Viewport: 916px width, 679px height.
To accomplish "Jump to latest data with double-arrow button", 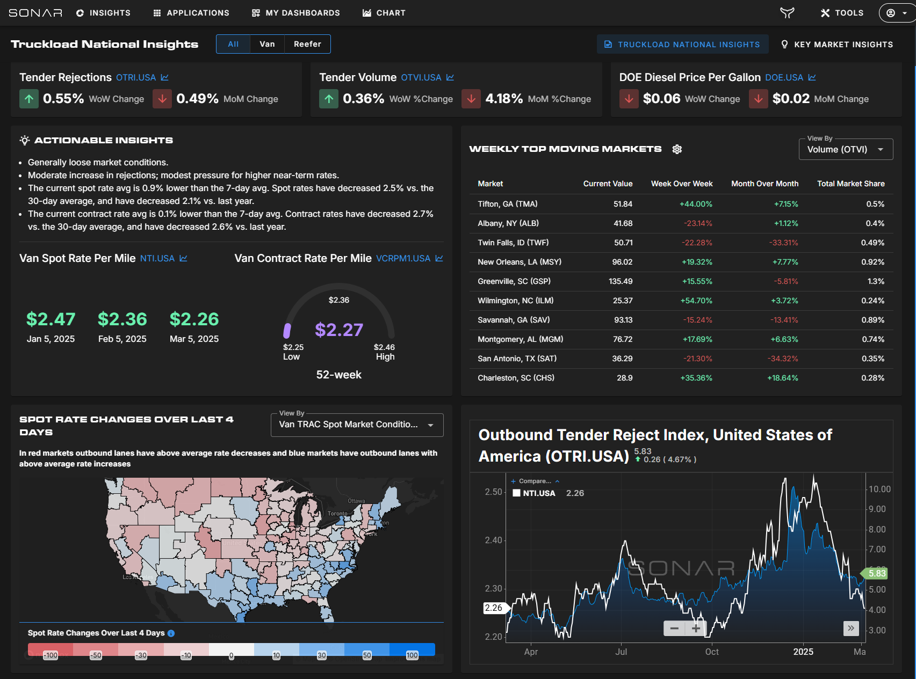I will (x=851, y=628).
